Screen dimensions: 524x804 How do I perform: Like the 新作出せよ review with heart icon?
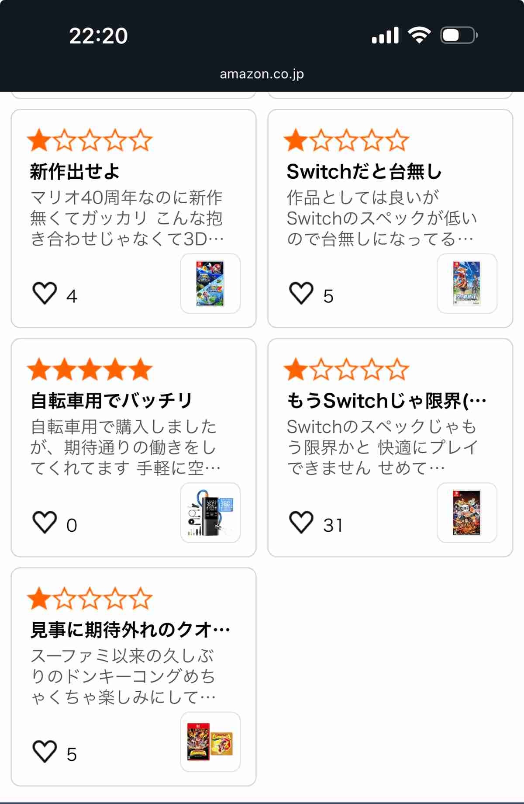tap(45, 293)
